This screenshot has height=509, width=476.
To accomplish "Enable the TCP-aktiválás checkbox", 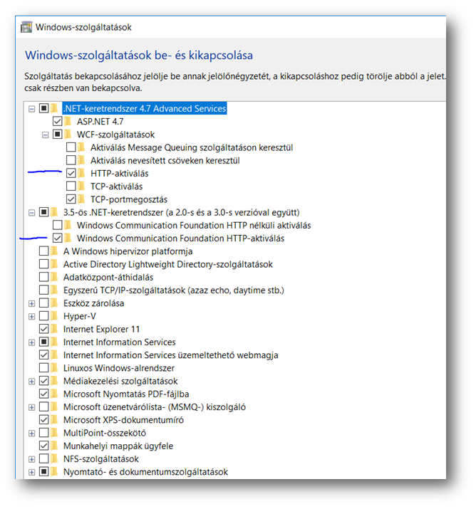I will [71, 187].
